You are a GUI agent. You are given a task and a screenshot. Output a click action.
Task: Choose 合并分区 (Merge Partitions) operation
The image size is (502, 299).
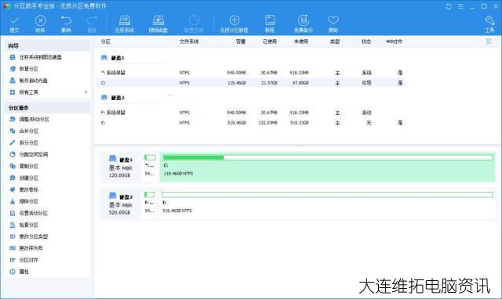click(28, 131)
